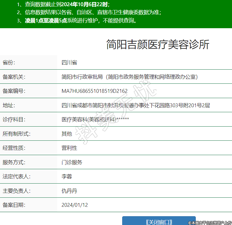Image resolution: width=232 pixels, height=225 pixels.
Task: Select the 四川省 province value
Action: (69, 63)
